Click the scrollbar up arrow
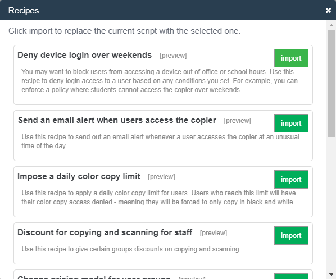The height and width of the screenshot is (279, 336). click(x=331, y=25)
